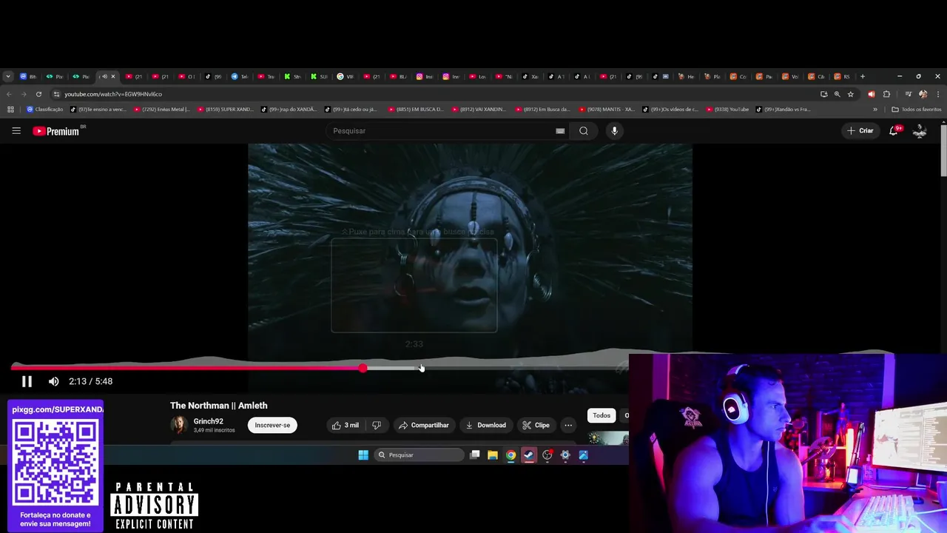The image size is (947, 533).
Task: Open Steam from the taskbar
Action: click(529, 455)
